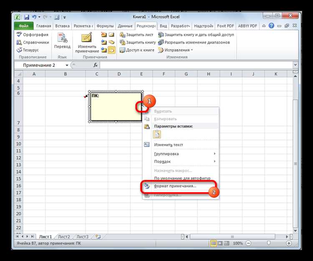Click the horizontal scrollbar thumb

pos(232,237)
